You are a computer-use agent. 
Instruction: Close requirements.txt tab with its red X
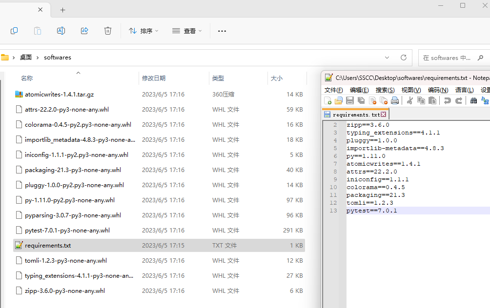(x=384, y=115)
